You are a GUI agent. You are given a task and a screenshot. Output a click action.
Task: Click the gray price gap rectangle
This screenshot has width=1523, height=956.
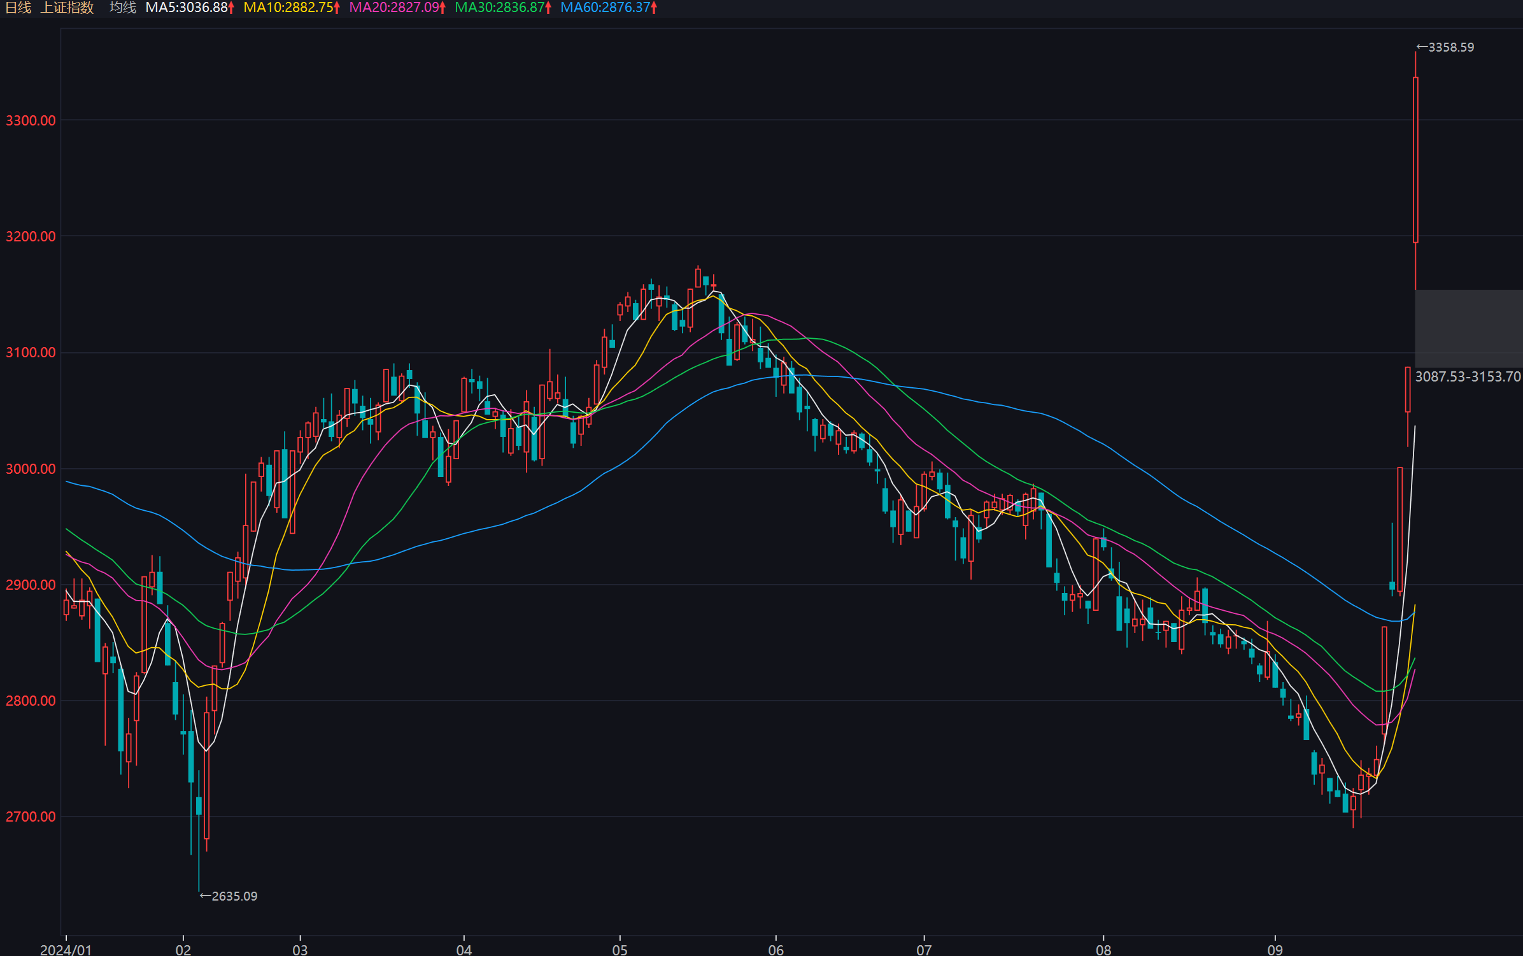click(x=1468, y=327)
